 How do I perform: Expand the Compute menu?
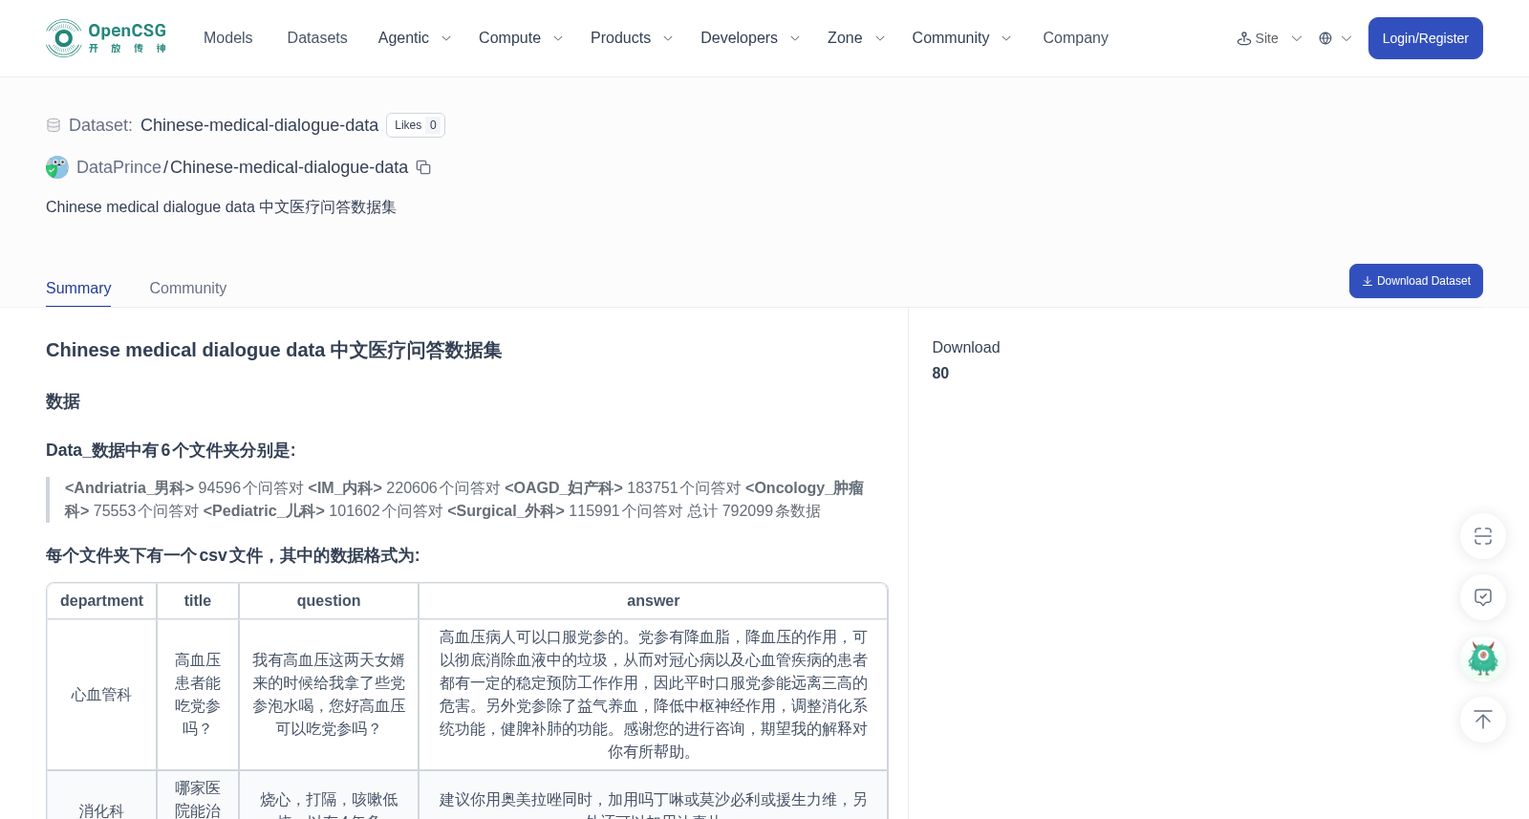point(521,38)
